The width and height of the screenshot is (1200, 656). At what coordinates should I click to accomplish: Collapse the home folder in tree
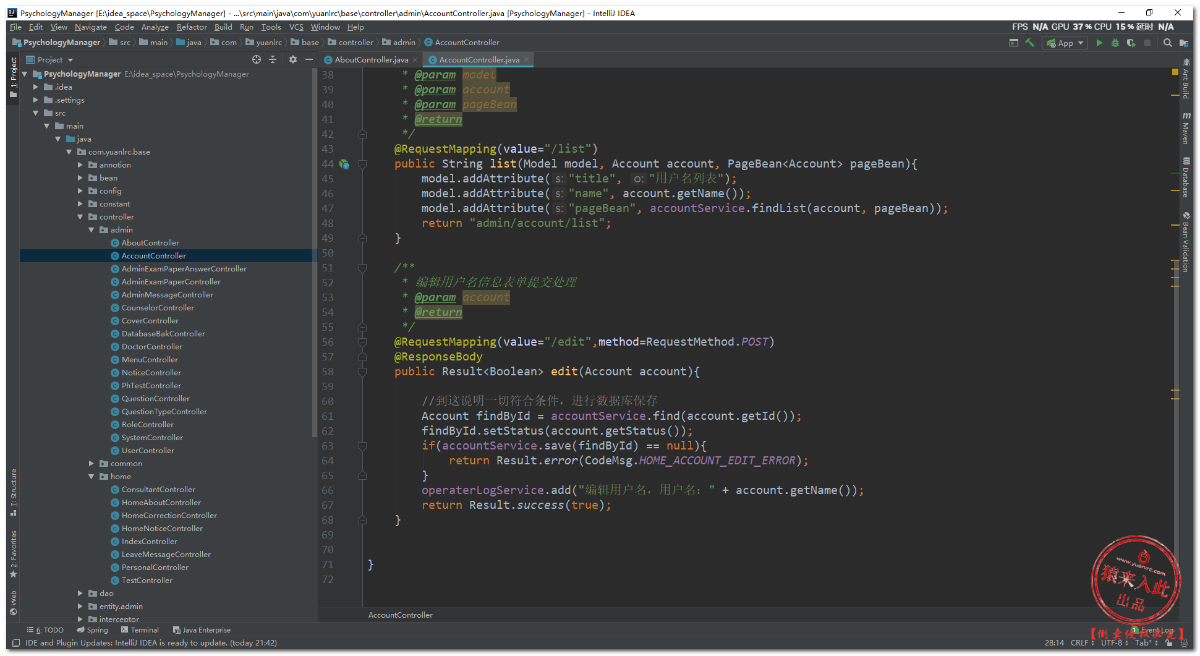pyautogui.click(x=91, y=477)
